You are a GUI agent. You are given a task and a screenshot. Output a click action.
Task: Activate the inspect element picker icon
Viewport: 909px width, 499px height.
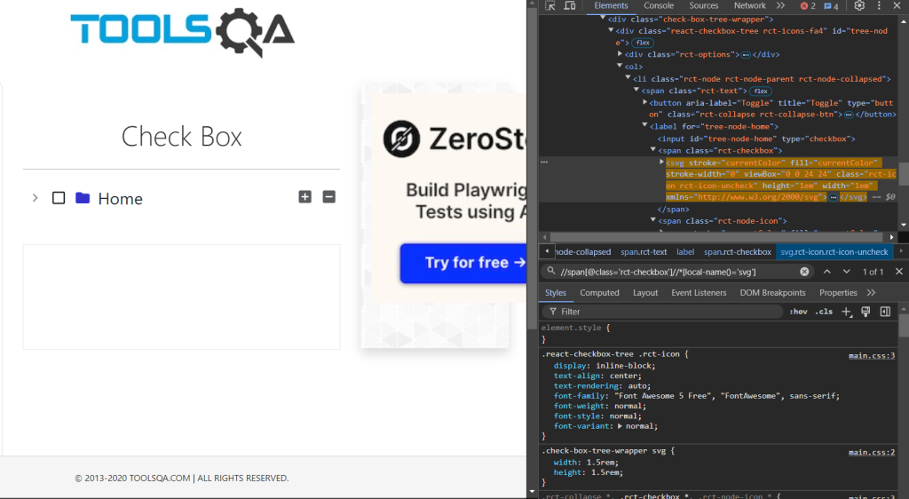click(x=550, y=6)
